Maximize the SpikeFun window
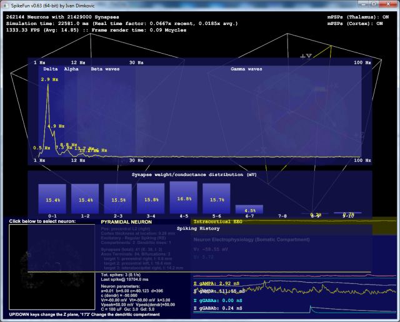Image resolution: width=400 pixels, height=322 pixels. [374, 4]
